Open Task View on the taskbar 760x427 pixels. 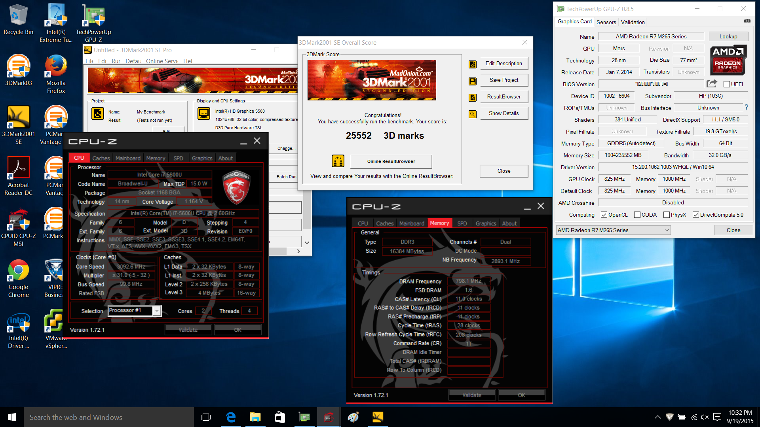click(x=206, y=417)
